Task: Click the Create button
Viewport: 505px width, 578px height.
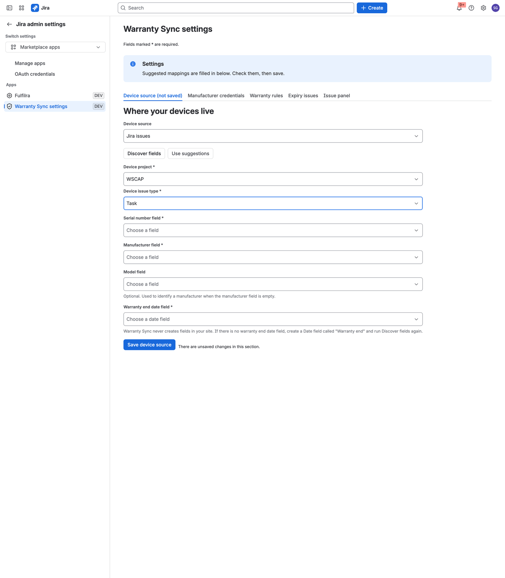Action: pos(372,8)
